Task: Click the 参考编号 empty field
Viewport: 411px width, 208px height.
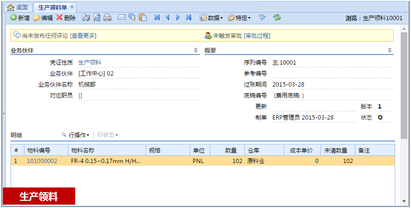Action: coord(332,74)
